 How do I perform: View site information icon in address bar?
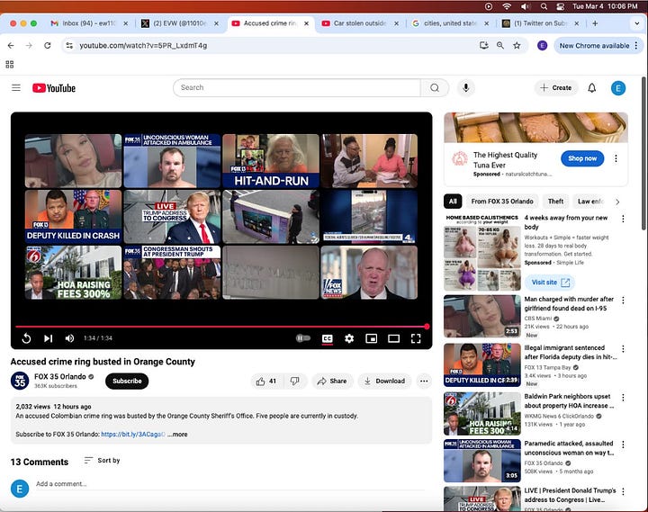click(69, 46)
